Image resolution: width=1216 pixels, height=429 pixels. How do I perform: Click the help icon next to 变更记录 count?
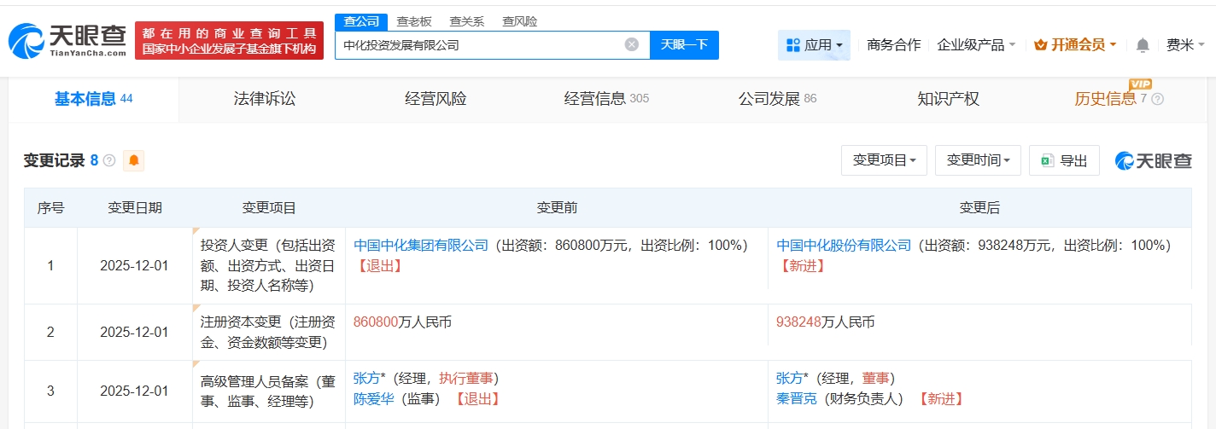pyautogui.click(x=109, y=160)
